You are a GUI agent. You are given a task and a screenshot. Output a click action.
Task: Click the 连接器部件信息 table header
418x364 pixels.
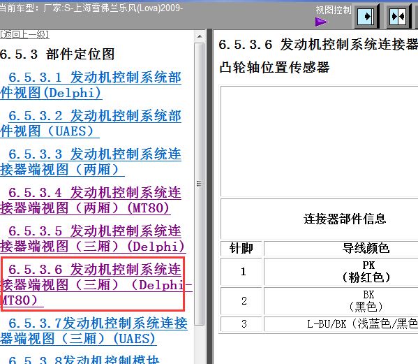[x=345, y=219]
